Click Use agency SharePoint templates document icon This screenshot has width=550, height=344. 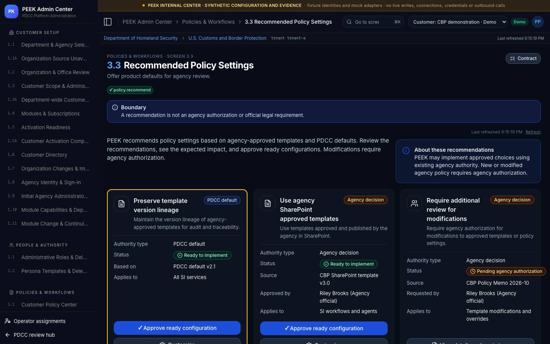tap(268, 203)
